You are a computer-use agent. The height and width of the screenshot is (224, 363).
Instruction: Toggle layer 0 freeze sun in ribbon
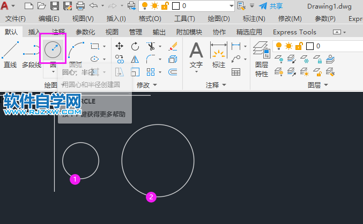click(288, 46)
